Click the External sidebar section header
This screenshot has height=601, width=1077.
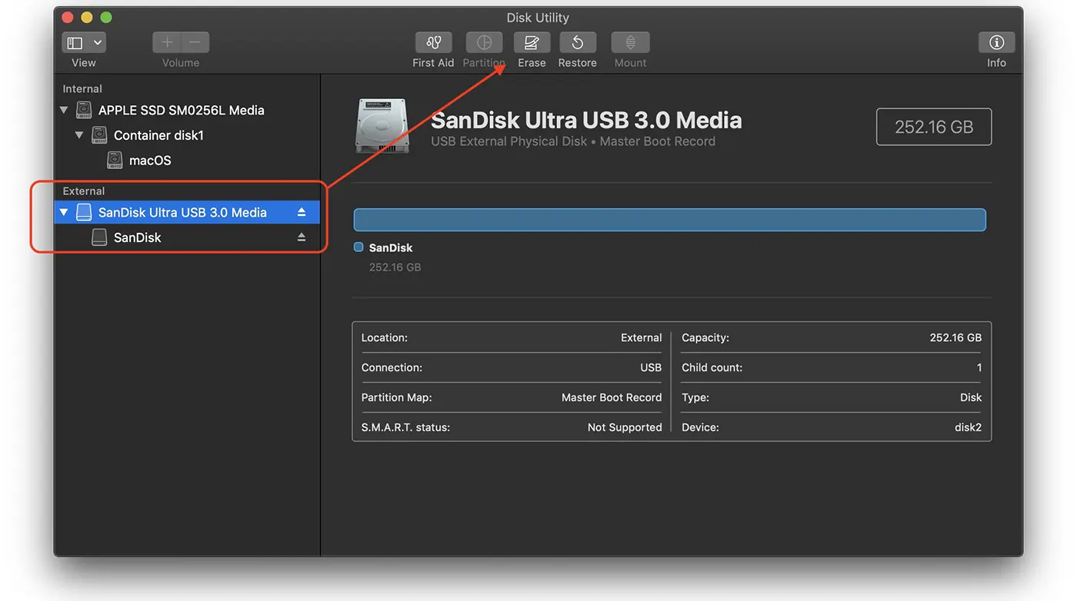(x=84, y=191)
